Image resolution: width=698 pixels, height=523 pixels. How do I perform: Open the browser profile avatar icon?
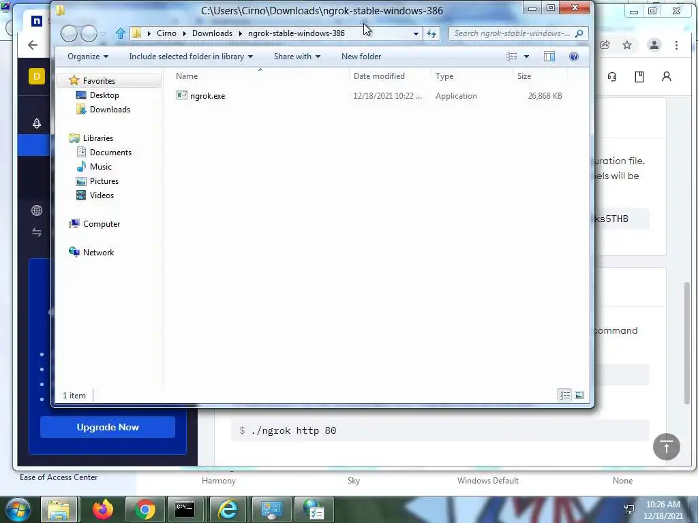coord(654,45)
